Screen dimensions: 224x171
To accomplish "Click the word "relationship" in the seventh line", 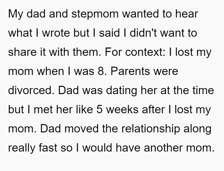I will pos(151,129).
